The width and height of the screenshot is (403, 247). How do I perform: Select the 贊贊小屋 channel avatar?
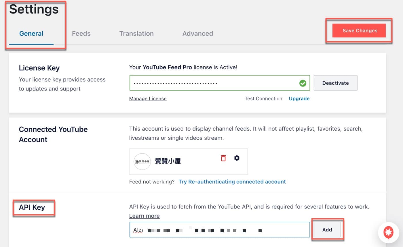[142, 161]
